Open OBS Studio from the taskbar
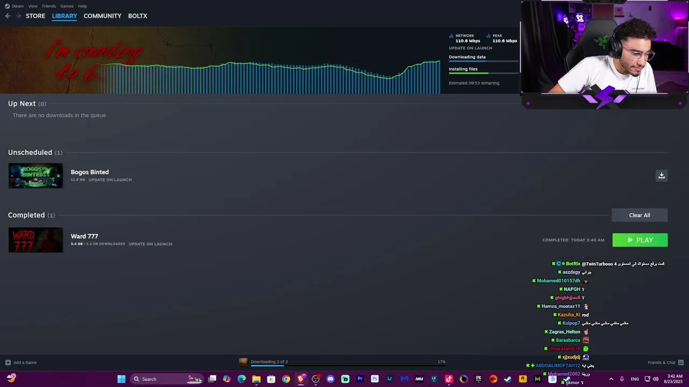 pyautogui.click(x=315, y=379)
